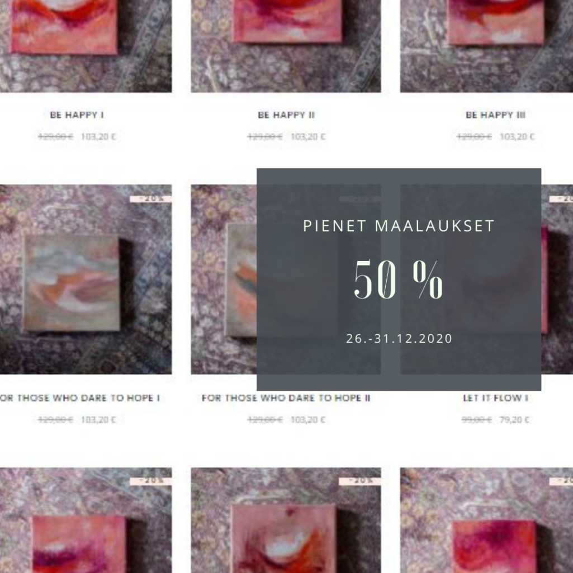The width and height of the screenshot is (573, 573).
Task: Open the bottom-right magenta painting thumbnail
Action: coord(486,520)
